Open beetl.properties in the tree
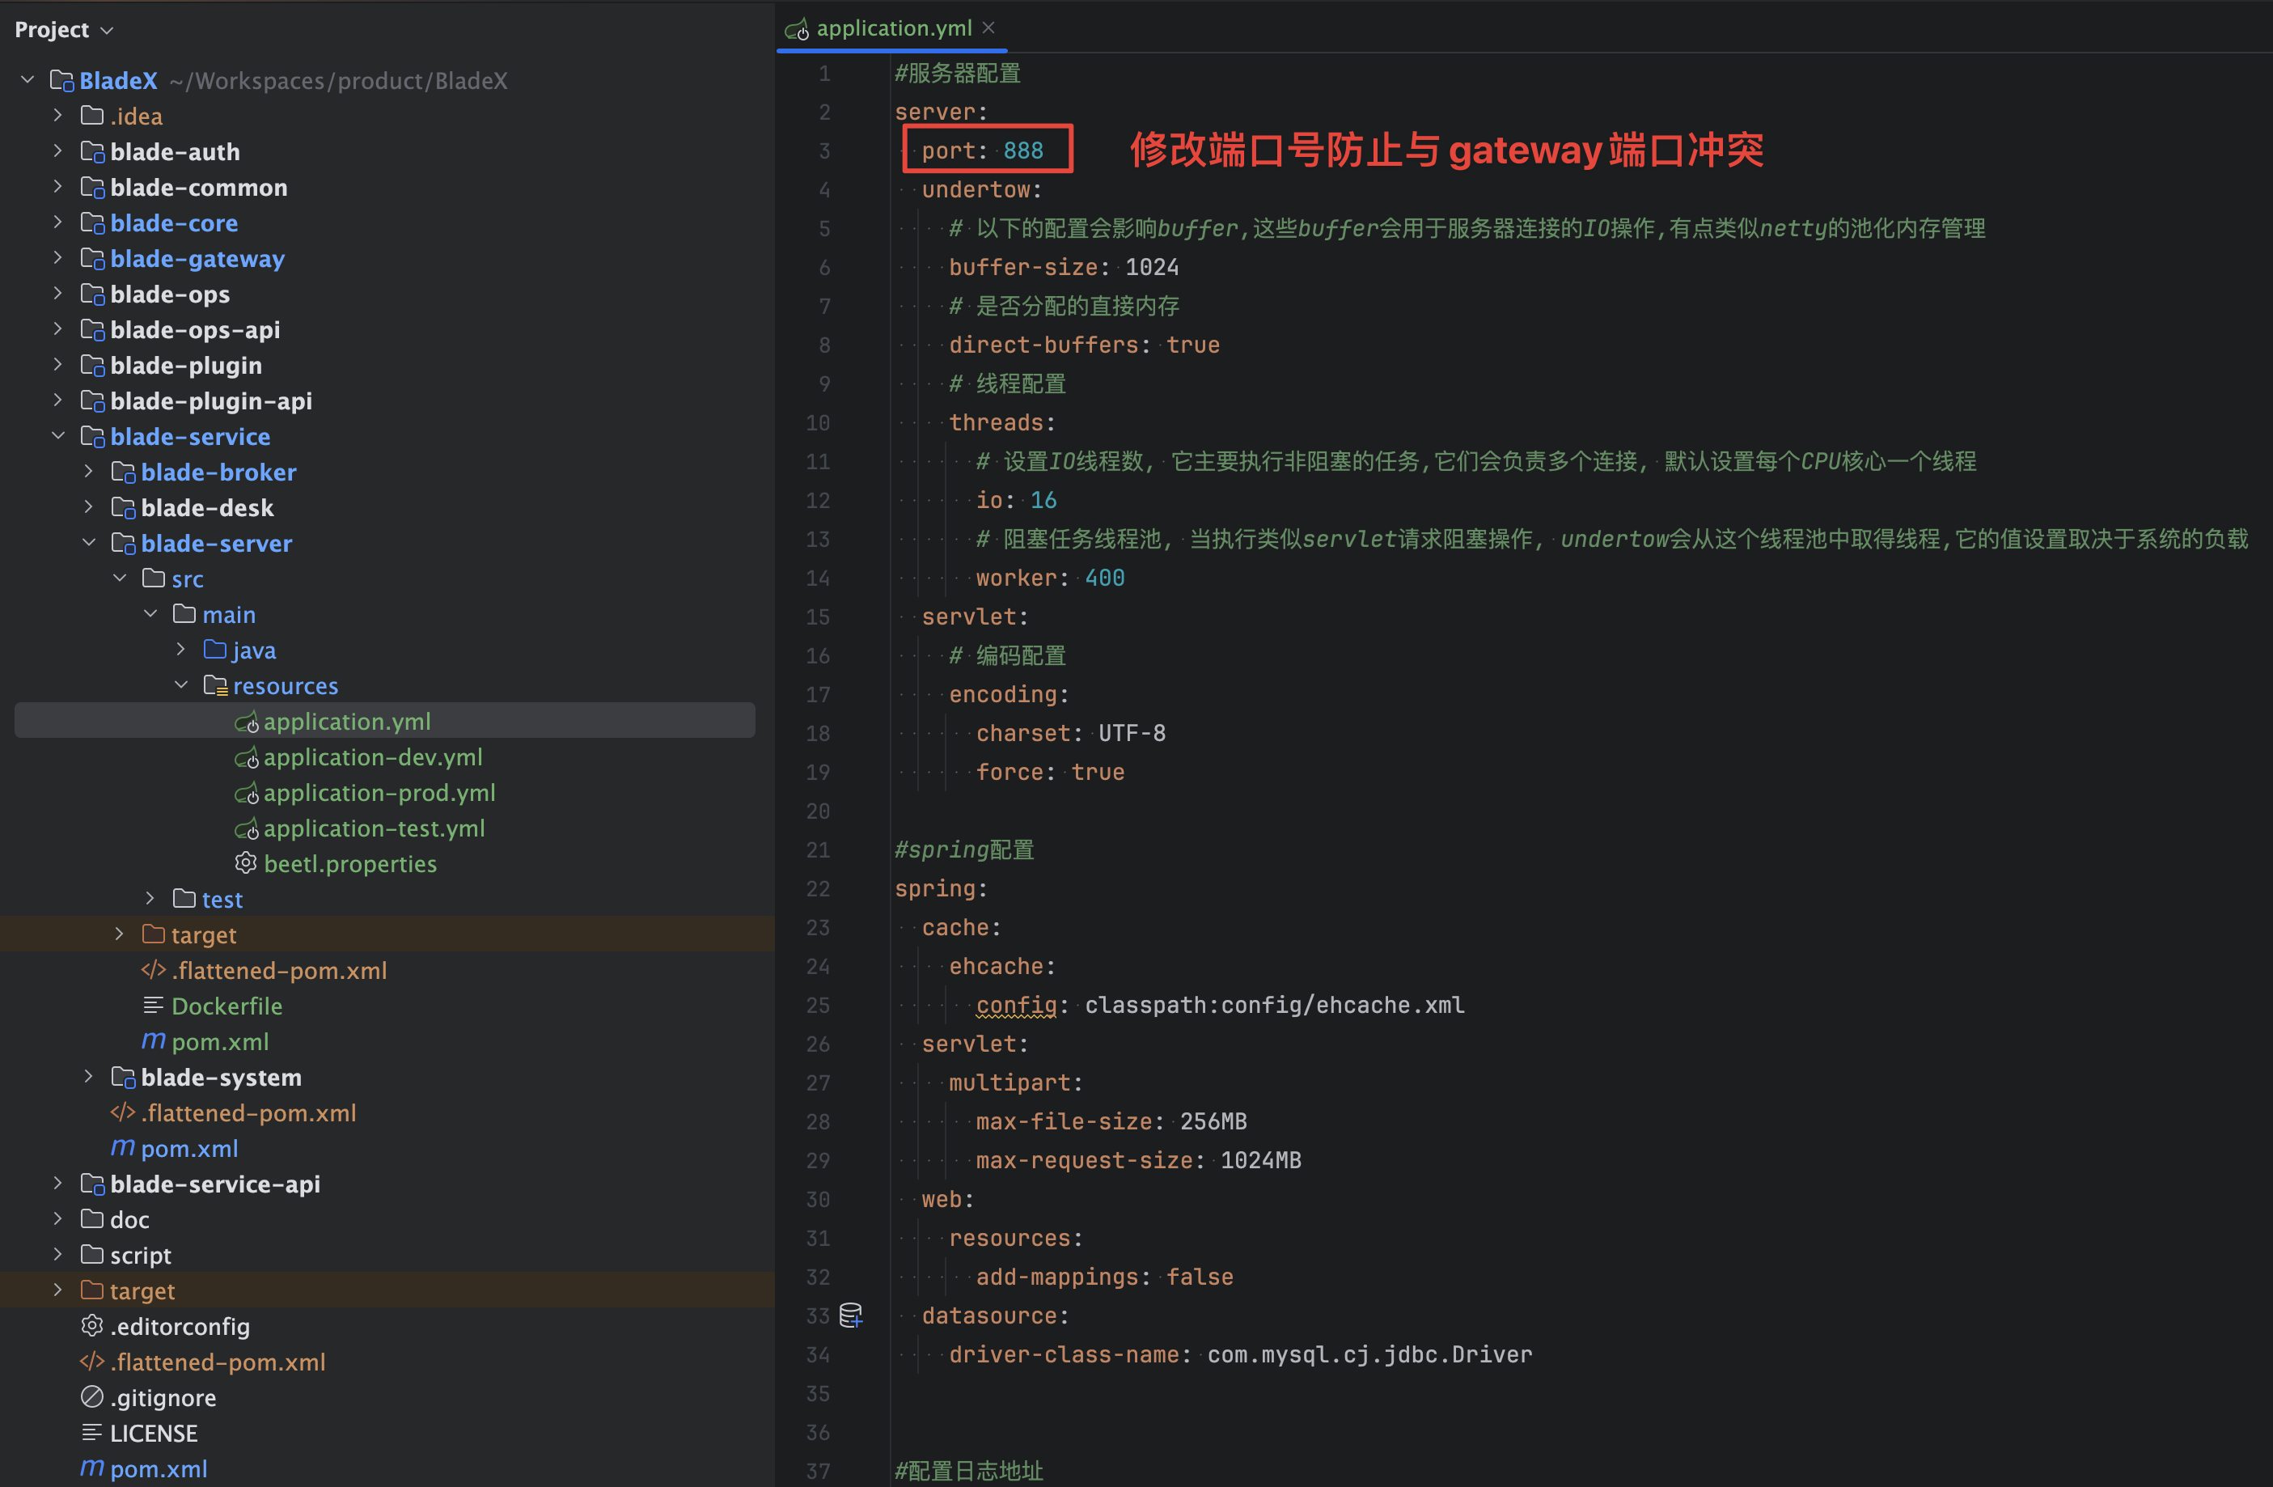This screenshot has height=1487, width=2273. click(350, 863)
